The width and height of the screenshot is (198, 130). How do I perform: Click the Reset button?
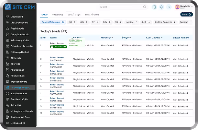(187, 14)
